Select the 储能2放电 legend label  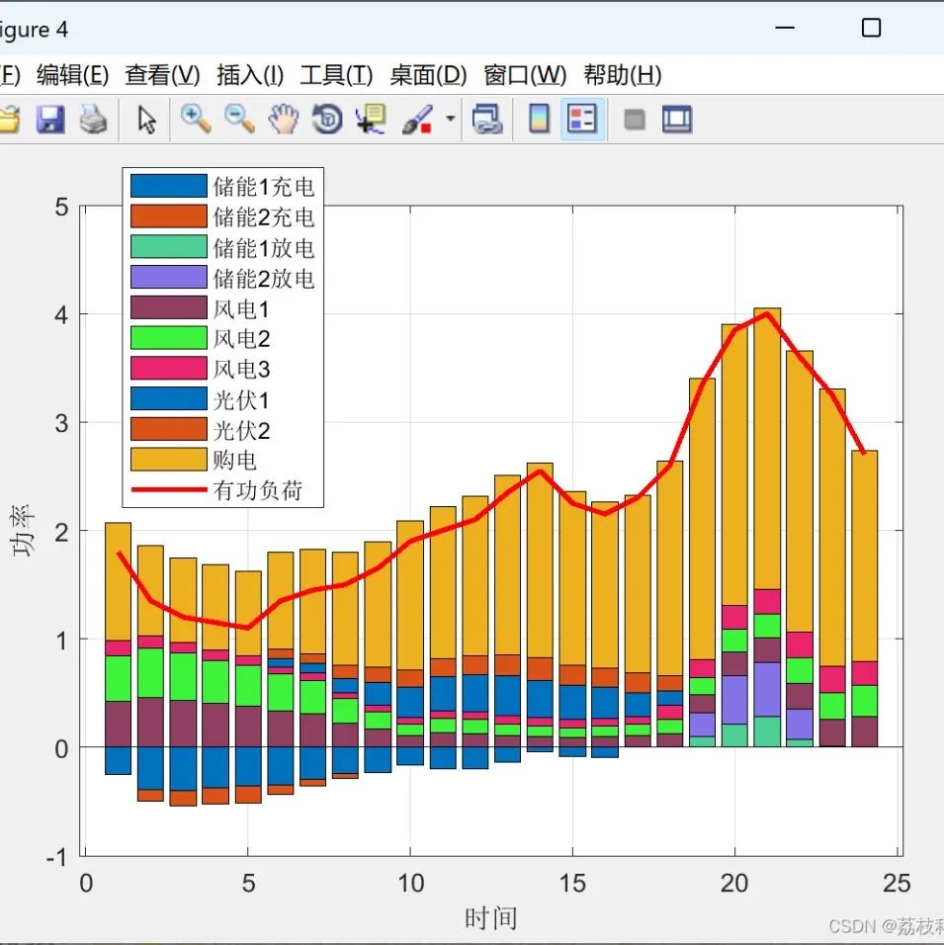(x=263, y=278)
